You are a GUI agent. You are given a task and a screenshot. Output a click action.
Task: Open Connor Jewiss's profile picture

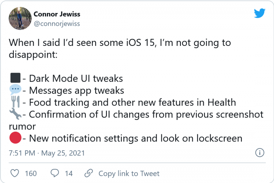click(x=19, y=18)
